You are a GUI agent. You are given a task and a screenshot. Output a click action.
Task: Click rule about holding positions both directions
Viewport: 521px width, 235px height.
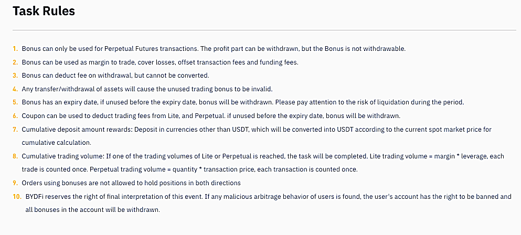click(131, 183)
